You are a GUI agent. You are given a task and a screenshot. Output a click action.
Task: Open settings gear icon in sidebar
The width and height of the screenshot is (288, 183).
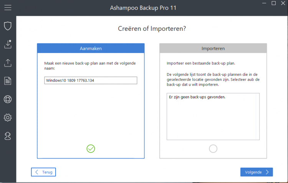(x=8, y=118)
